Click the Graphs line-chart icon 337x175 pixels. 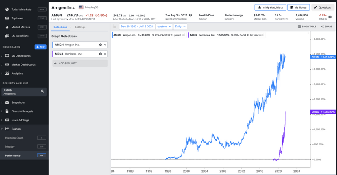(x=7, y=129)
